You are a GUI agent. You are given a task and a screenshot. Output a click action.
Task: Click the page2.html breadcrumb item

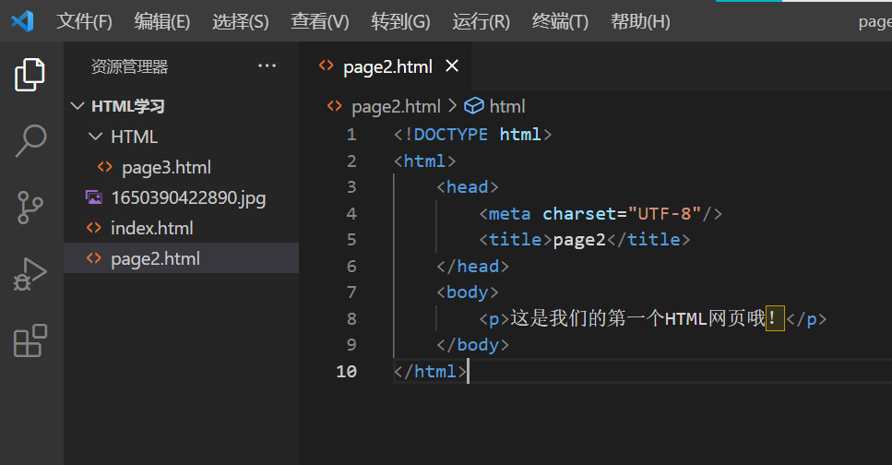coord(395,106)
